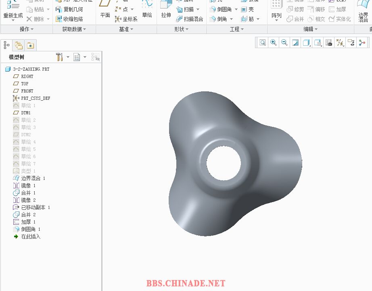Toggle the tree filter visibility icon
This screenshot has height=291, width=372.
(95, 57)
